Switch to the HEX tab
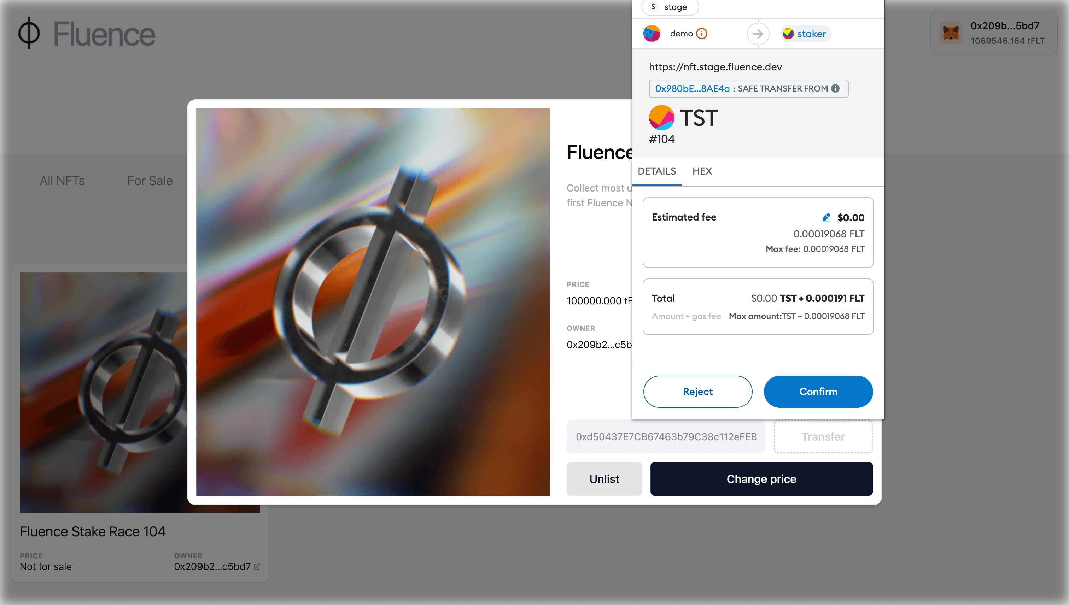Screen dimensions: 1069x605 click(x=702, y=171)
